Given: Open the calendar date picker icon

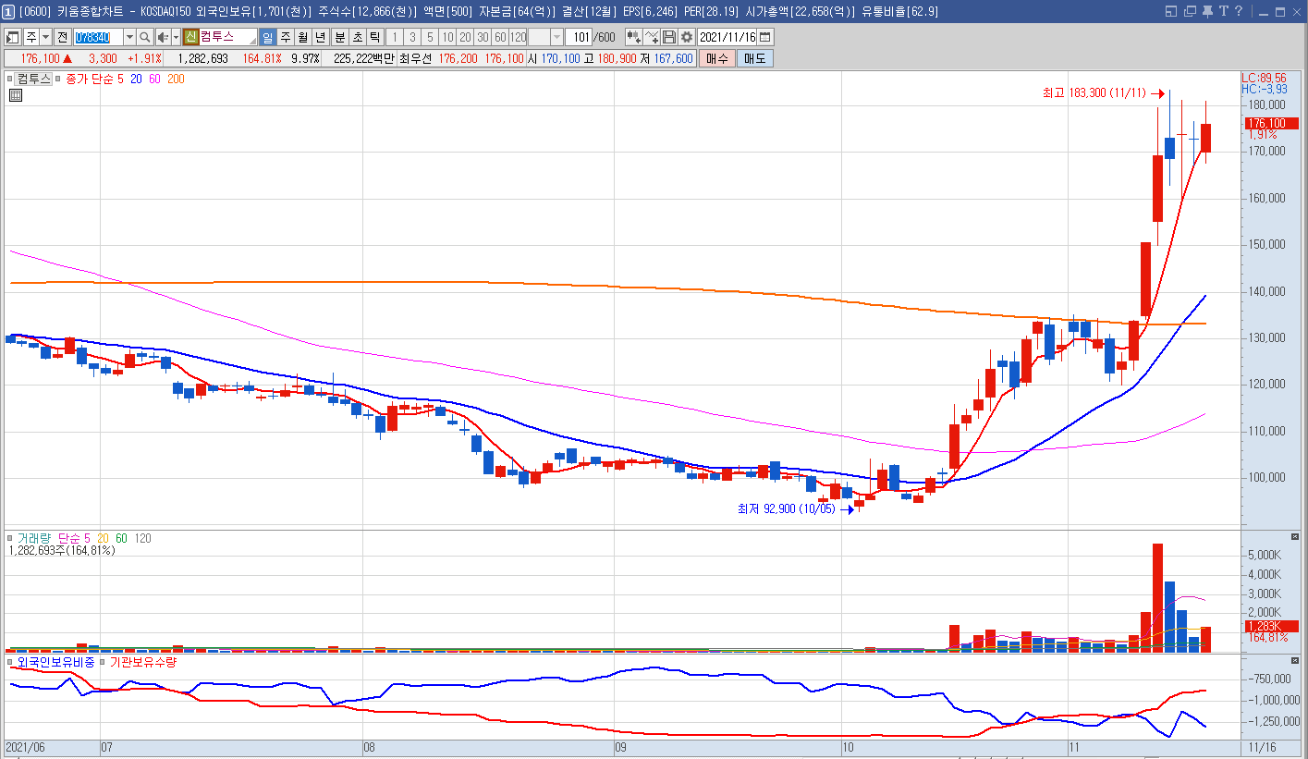Looking at the screenshot, I should tap(765, 37).
